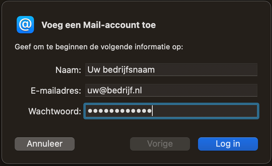272x166 pixels.
Task: Cancel with the Annuleer button
Action: 45,144
